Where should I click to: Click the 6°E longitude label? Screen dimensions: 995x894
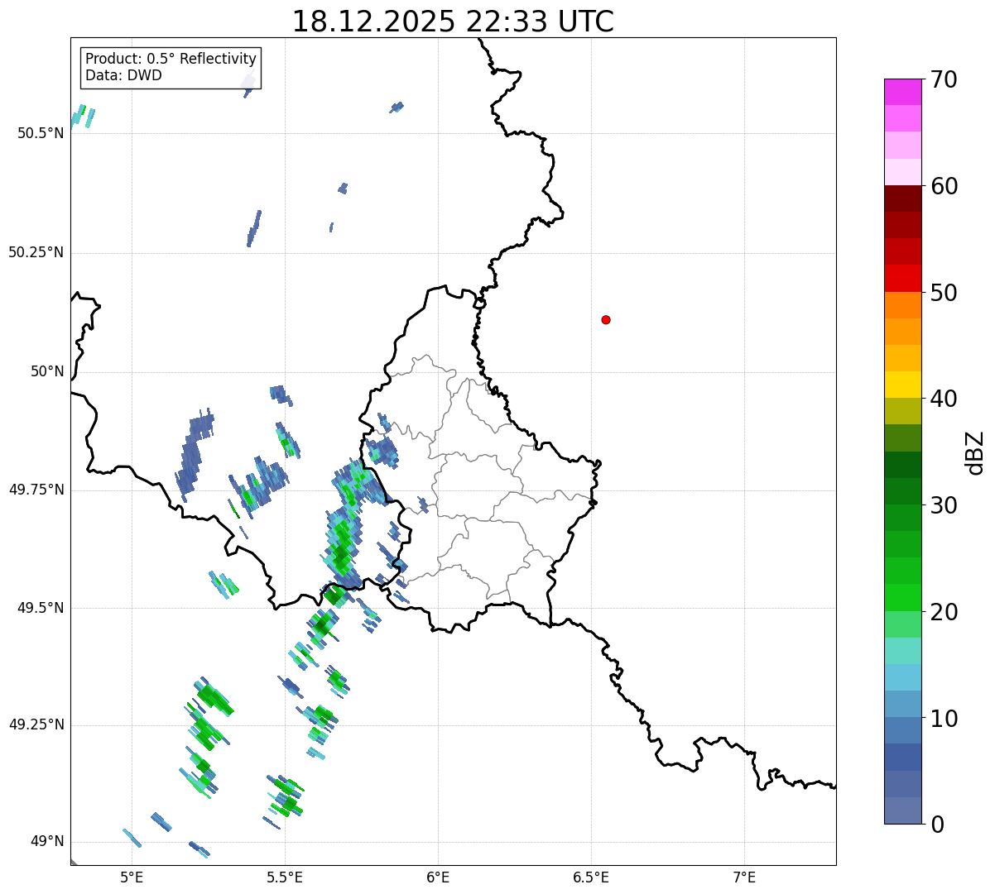pos(438,877)
